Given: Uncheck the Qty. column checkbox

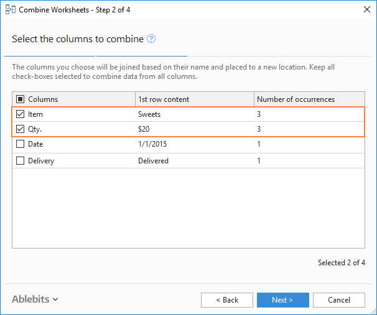Looking at the screenshot, I should pyautogui.click(x=20, y=129).
